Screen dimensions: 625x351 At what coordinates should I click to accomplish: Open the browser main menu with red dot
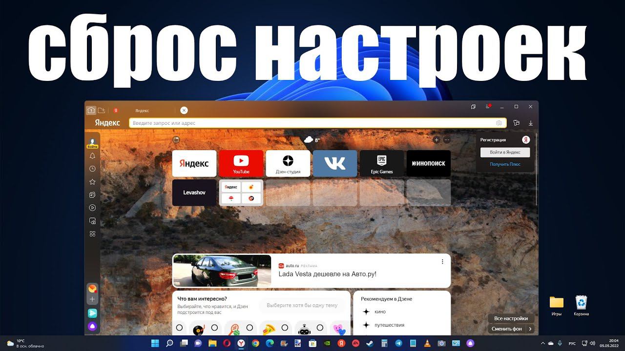coord(488,106)
